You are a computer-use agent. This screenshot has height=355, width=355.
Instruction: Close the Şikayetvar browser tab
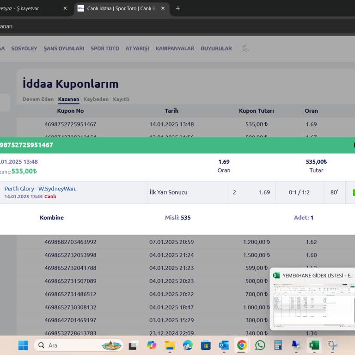coord(65,8)
